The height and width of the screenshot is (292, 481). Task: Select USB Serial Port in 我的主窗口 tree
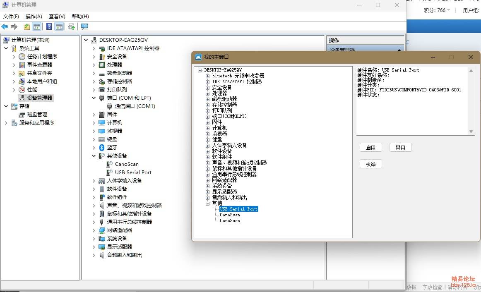(239, 209)
